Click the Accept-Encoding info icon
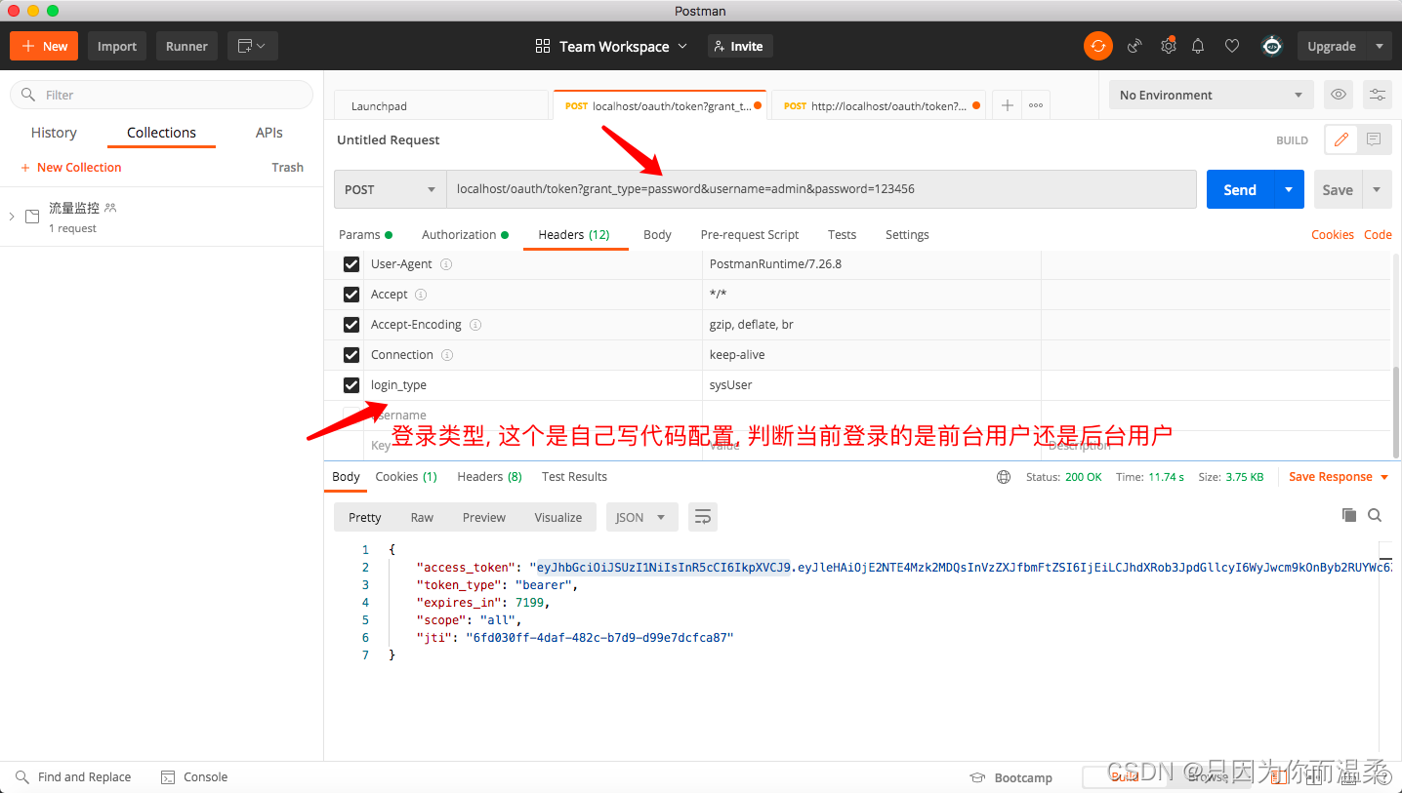 [475, 325]
